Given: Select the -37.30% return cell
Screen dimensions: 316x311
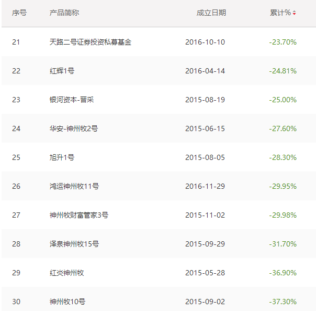Looking at the screenshot, I should (x=283, y=302).
